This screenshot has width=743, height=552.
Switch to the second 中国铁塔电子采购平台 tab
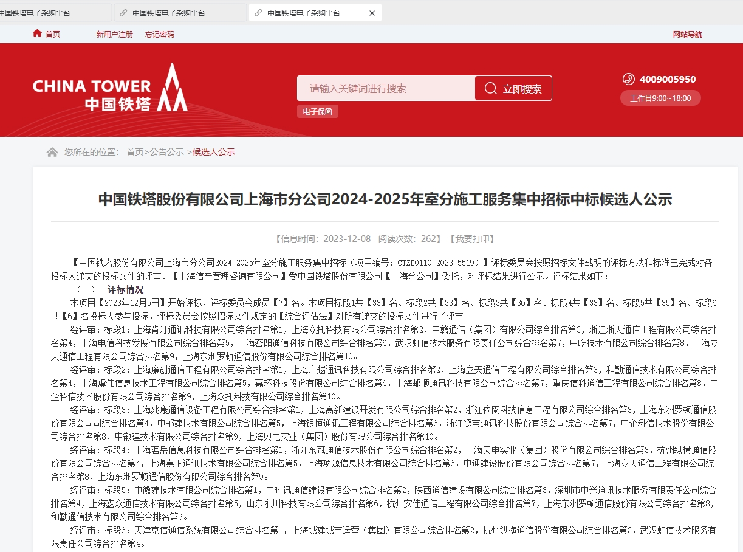coord(180,13)
